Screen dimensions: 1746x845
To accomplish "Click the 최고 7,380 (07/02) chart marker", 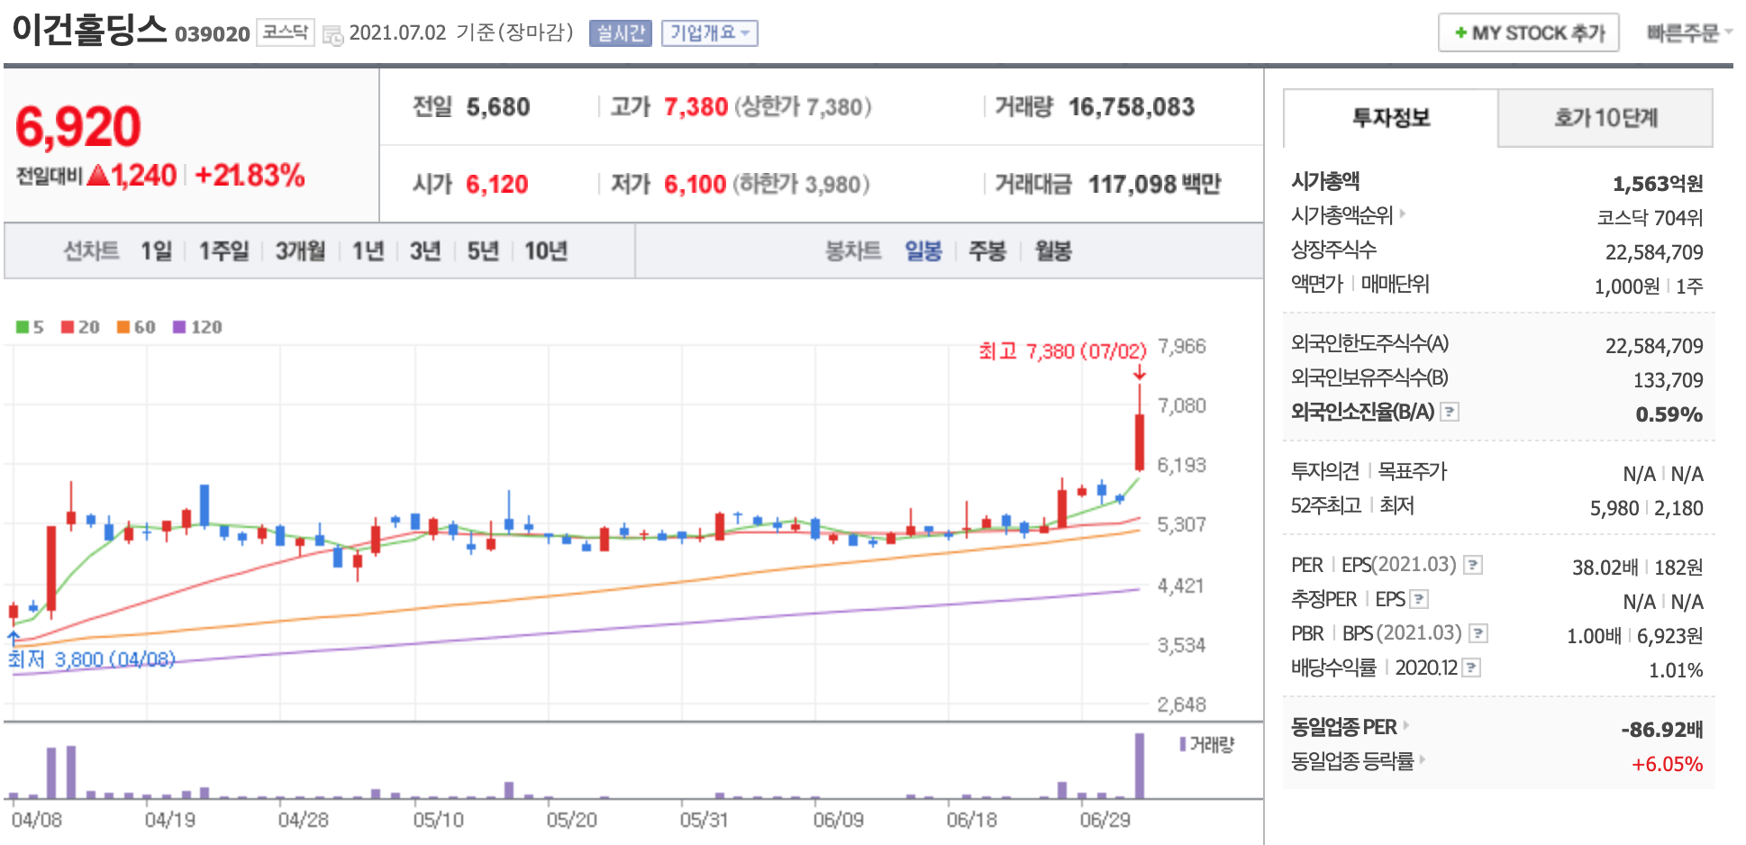I will [x=1062, y=350].
